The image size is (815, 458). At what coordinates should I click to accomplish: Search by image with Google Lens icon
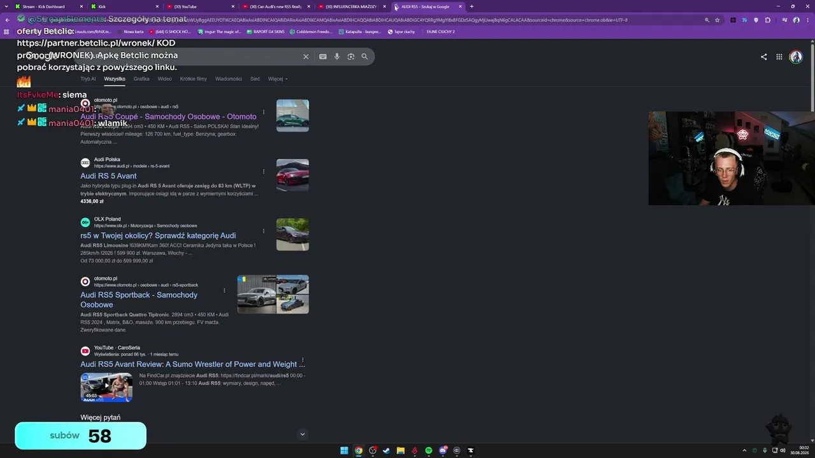point(351,57)
